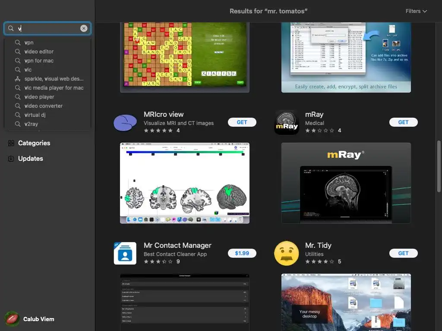Screen dimensions: 442x331
Task: Open the 'mRay' title link
Action: [314, 114]
